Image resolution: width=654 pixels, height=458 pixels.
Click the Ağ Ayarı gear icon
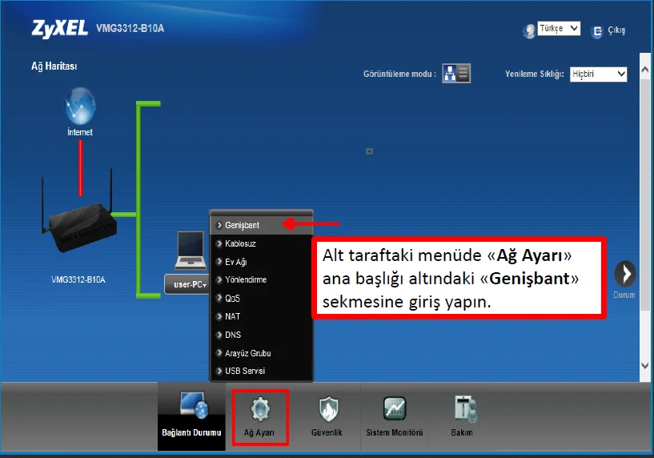click(260, 409)
